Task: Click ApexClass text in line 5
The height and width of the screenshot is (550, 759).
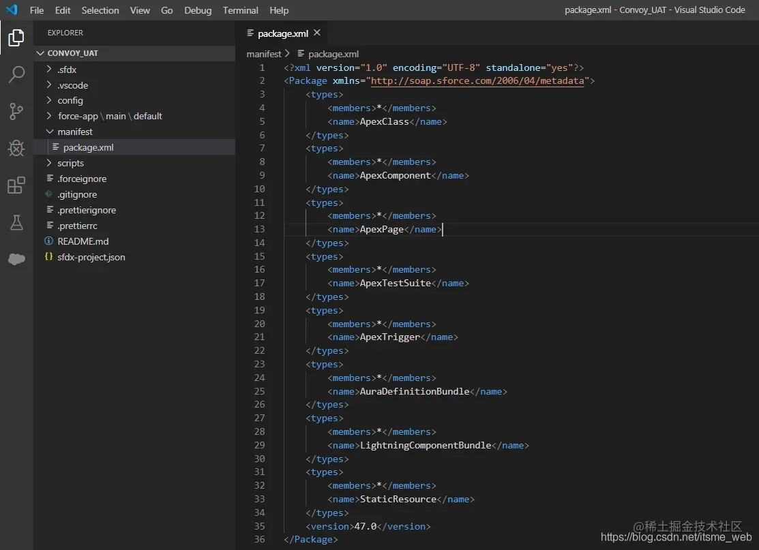Action: (385, 121)
